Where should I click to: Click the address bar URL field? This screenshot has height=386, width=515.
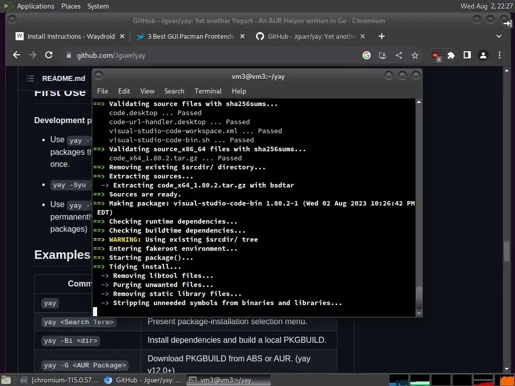[210, 55]
